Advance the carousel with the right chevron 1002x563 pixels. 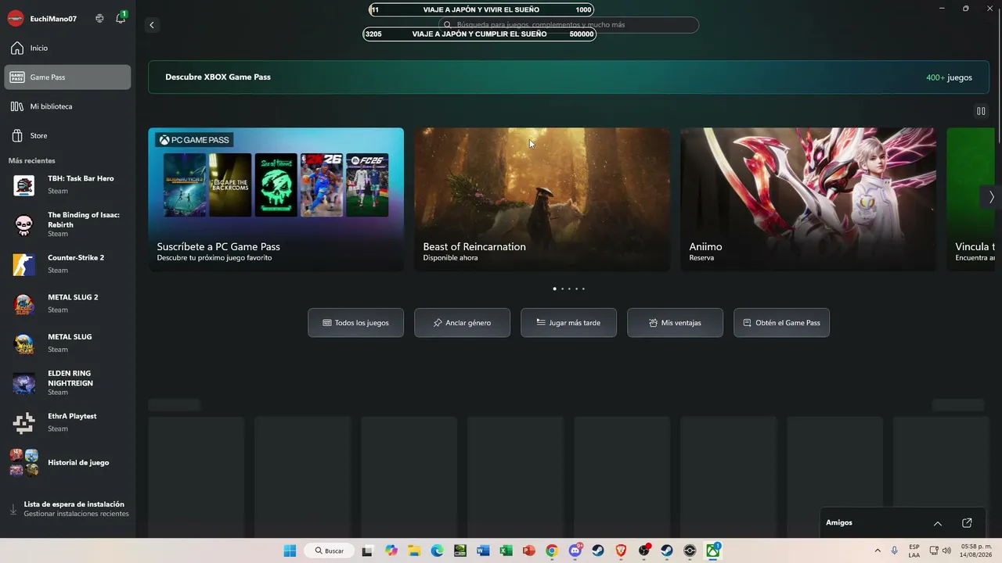(991, 197)
